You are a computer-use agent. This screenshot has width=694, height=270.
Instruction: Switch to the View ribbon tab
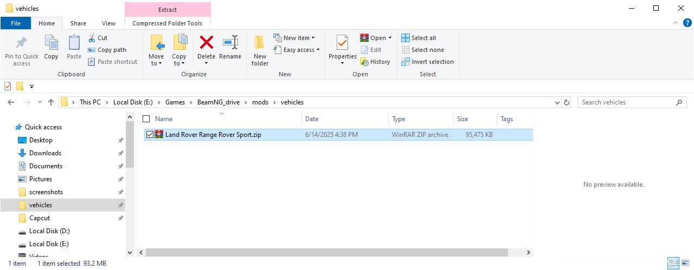109,23
